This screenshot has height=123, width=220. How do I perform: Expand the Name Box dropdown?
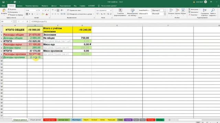pos(11,22)
